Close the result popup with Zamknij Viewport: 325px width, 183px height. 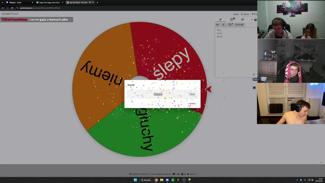(x=192, y=104)
